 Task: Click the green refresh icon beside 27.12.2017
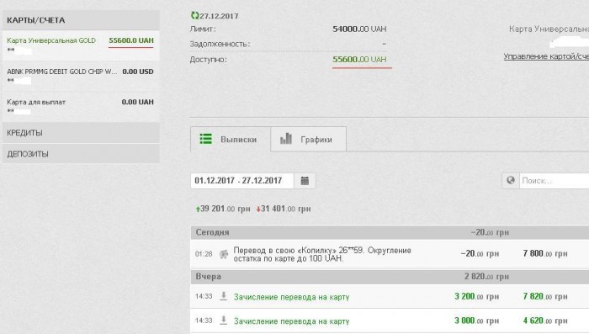tap(194, 16)
